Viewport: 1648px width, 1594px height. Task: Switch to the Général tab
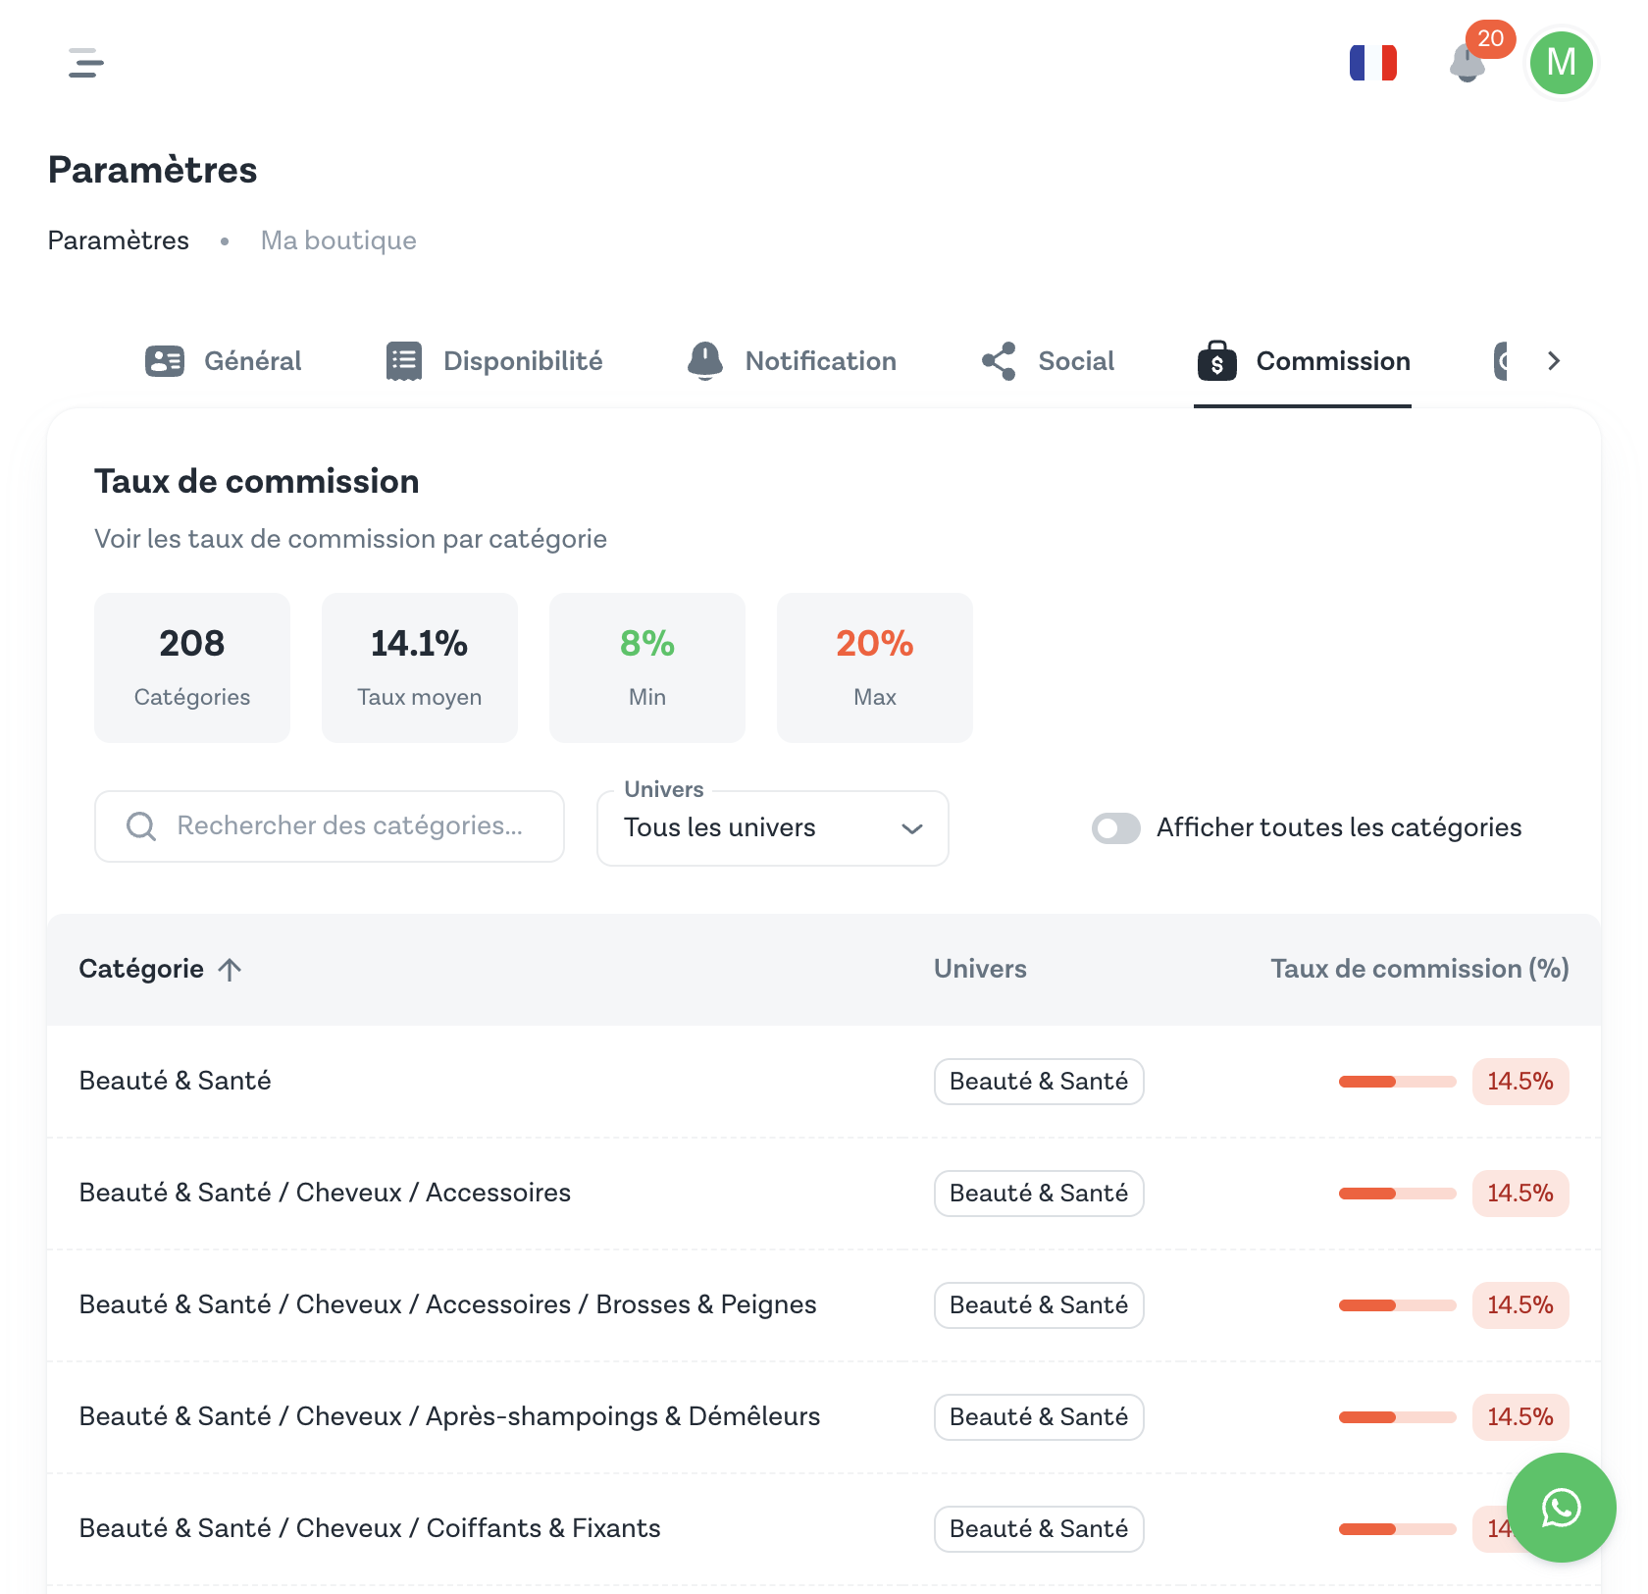(224, 361)
